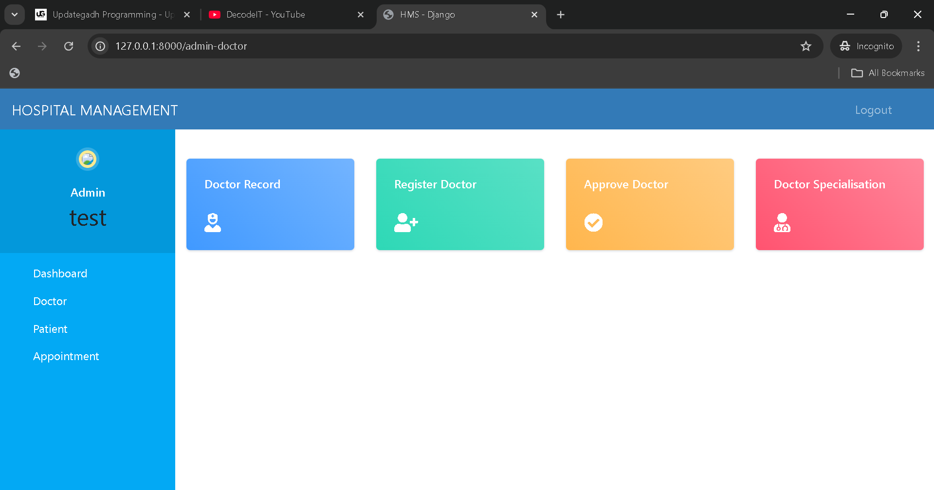Open the Appointment sidebar link
Image resolution: width=934 pixels, height=490 pixels.
tap(66, 356)
